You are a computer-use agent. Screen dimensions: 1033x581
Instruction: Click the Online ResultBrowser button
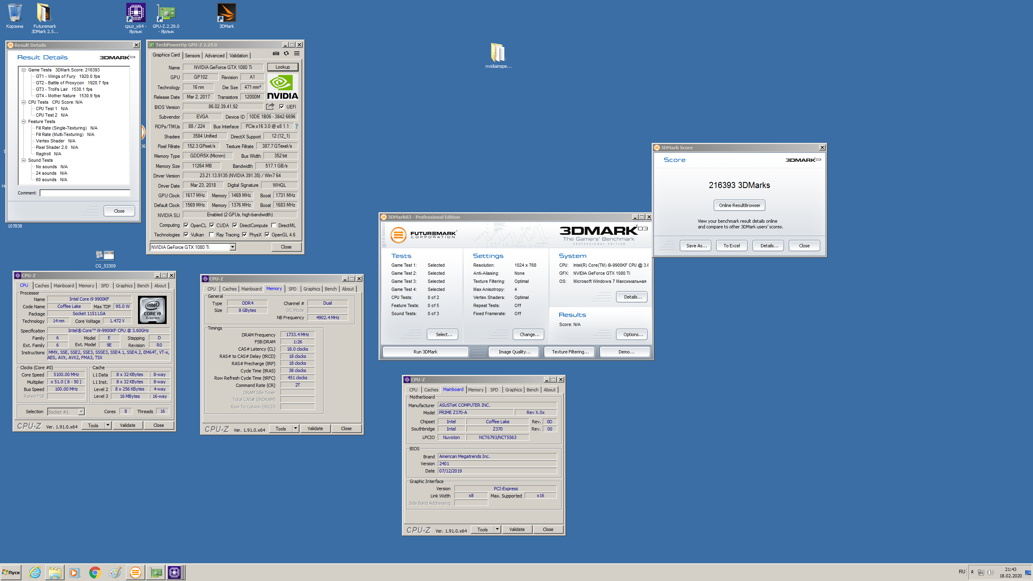(739, 205)
